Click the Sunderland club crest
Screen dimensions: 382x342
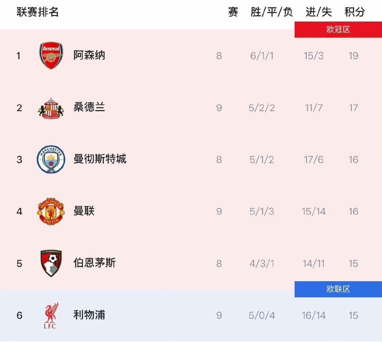pyautogui.click(x=51, y=108)
